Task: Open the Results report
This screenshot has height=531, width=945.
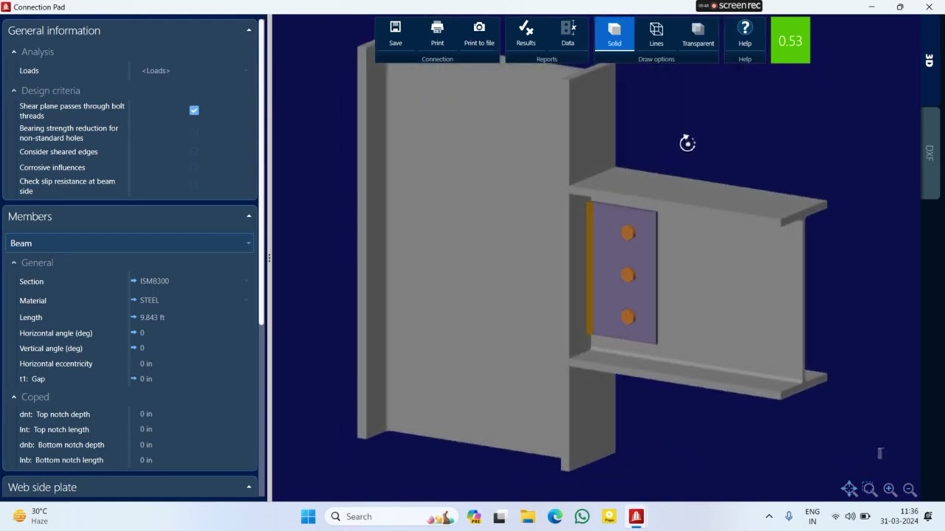Action: pos(526,34)
